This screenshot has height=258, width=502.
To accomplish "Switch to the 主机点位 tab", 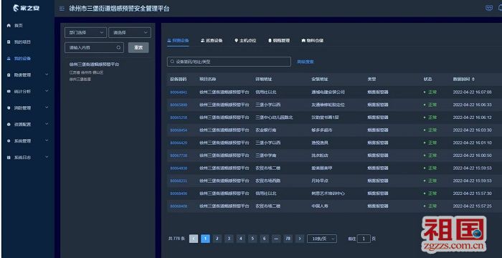I will pyautogui.click(x=245, y=41).
